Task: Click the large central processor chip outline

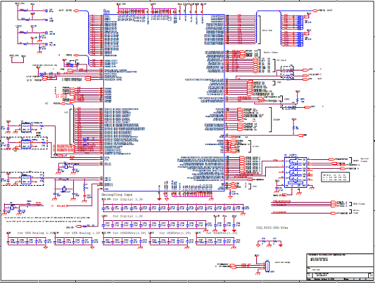Action: tap(164, 103)
